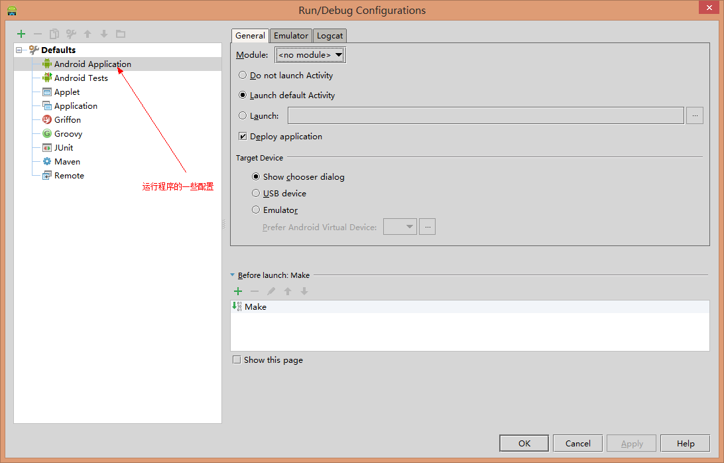Click the folder icon in configurations toolbar
The width and height of the screenshot is (724, 463).
point(121,34)
